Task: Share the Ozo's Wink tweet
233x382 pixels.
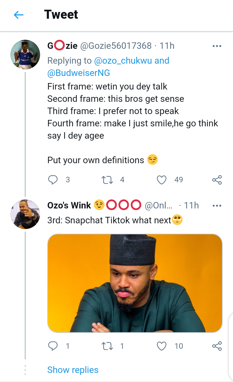Action: (x=217, y=346)
